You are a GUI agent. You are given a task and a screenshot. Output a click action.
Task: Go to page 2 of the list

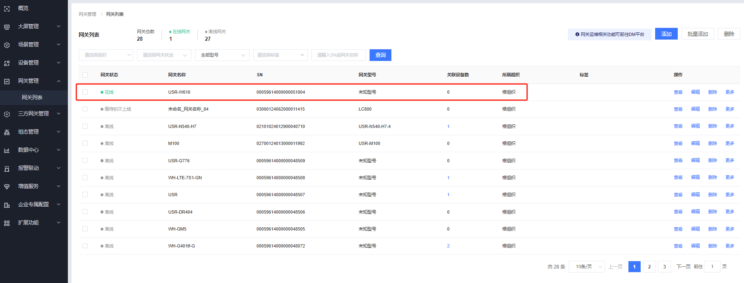click(x=649, y=266)
